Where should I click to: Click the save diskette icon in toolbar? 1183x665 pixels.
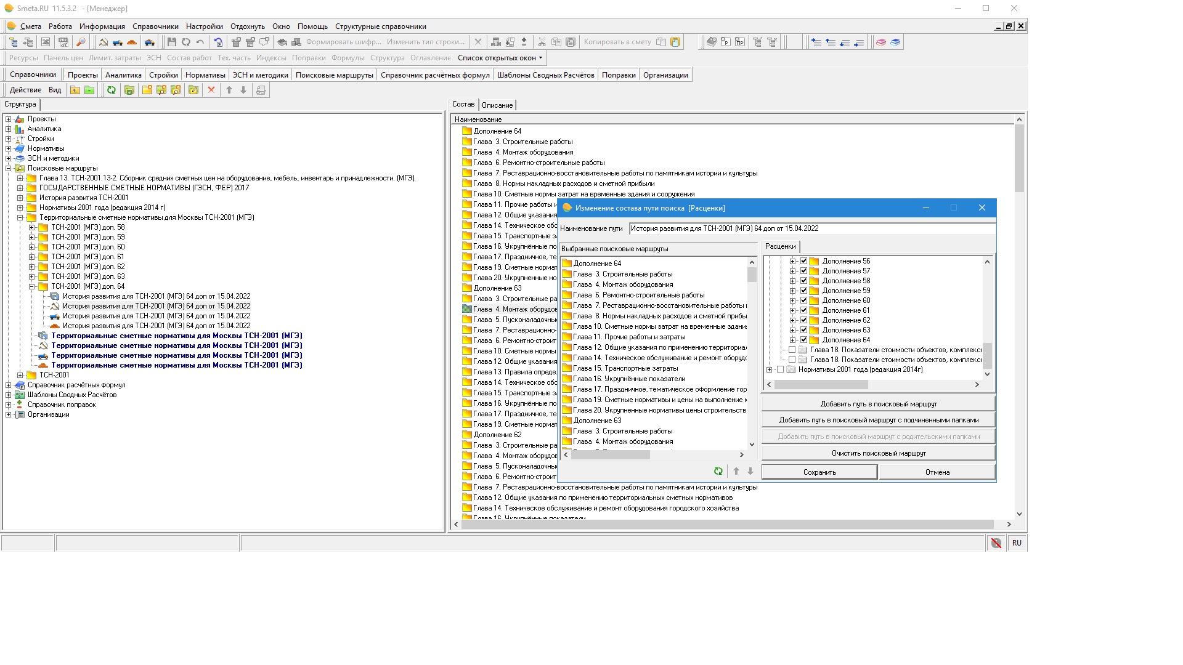pos(171,42)
